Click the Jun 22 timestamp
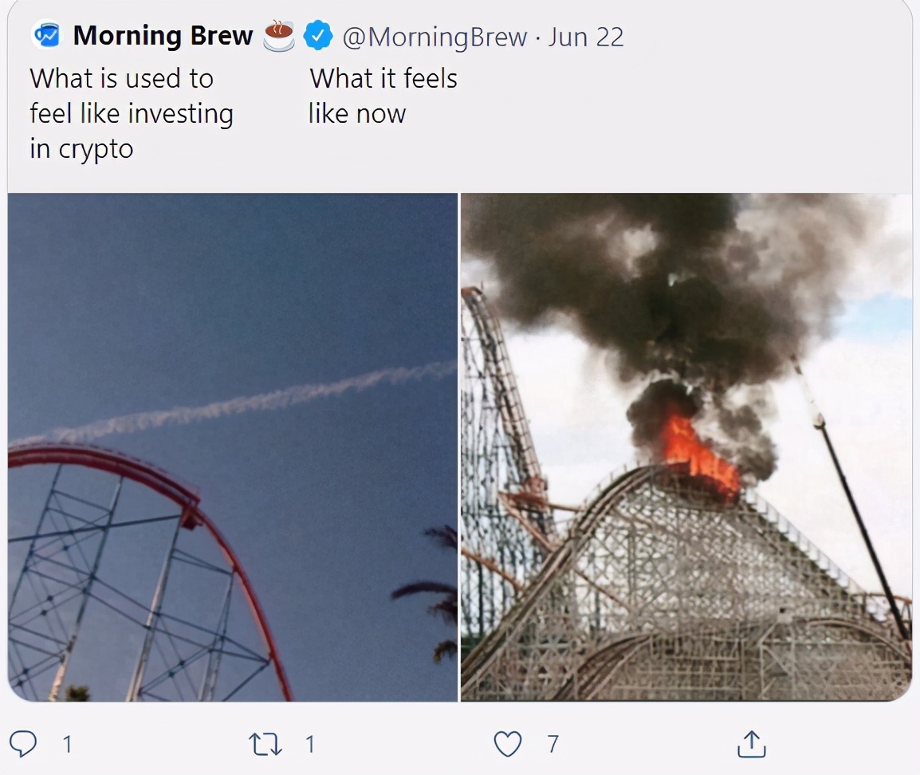The width and height of the screenshot is (920, 775). (x=585, y=37)
